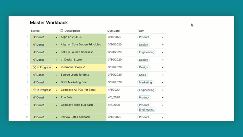Open status dropdown for Company-wide bug bash

pyautogui.click(x=56, y=105)
